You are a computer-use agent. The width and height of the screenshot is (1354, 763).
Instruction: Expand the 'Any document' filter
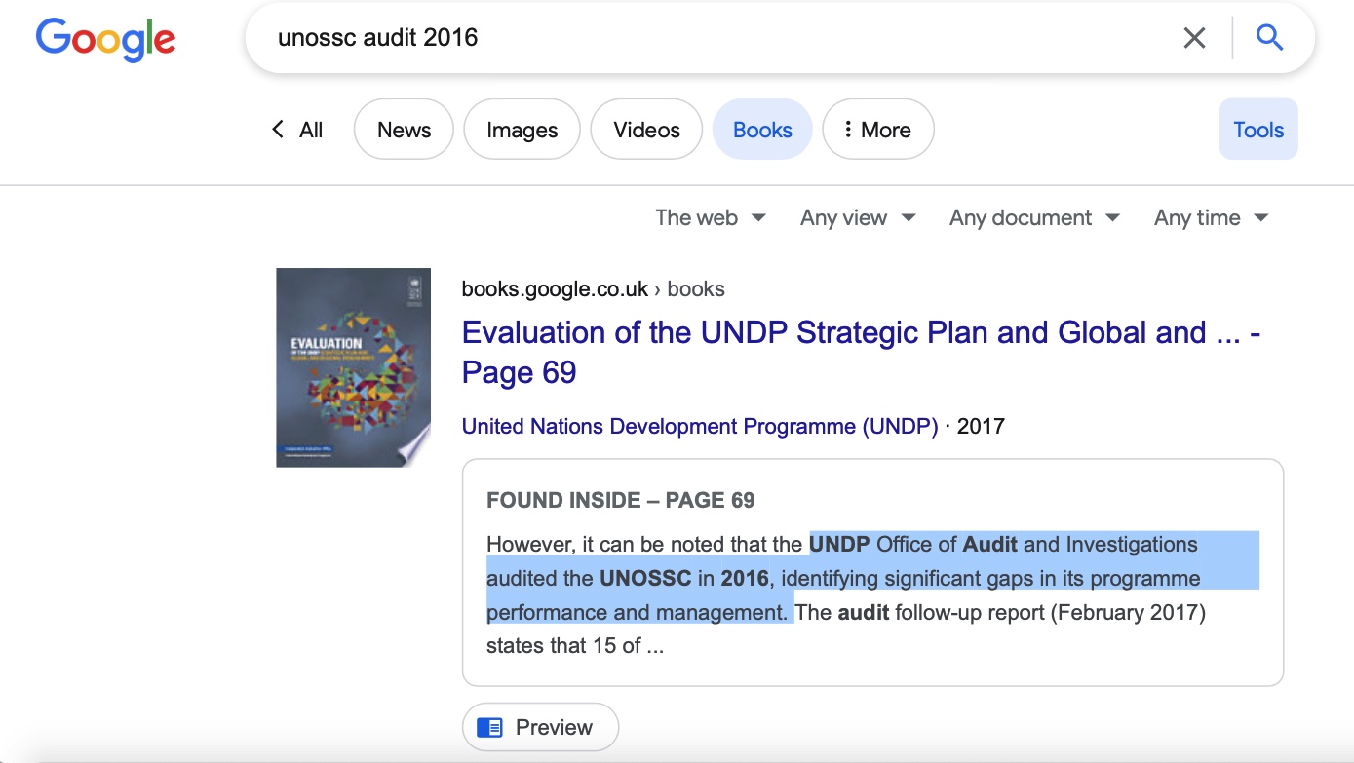[1033, 218]
